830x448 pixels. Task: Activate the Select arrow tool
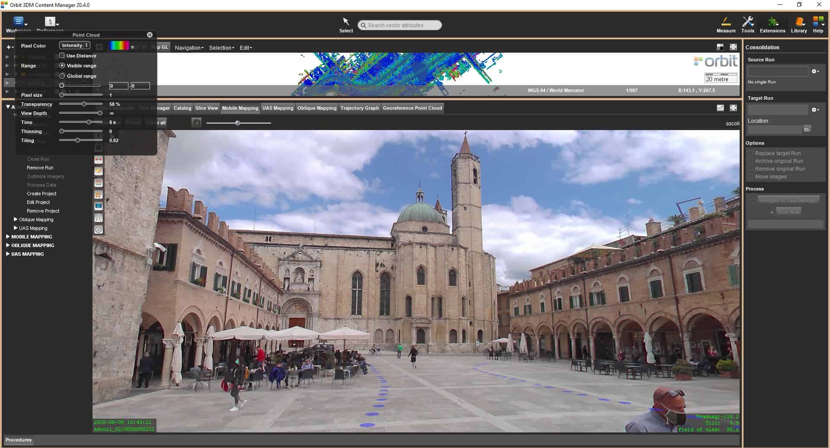point(346,22)
